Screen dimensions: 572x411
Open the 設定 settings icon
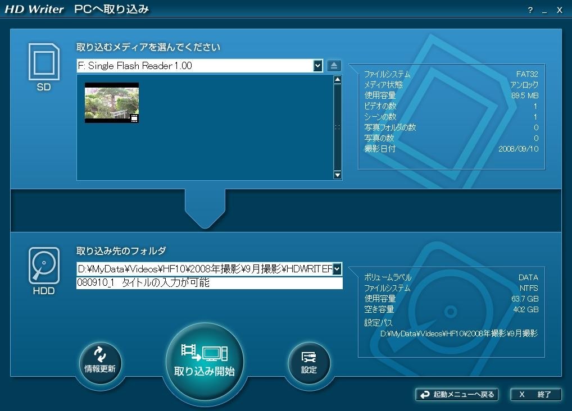(309, 361)
